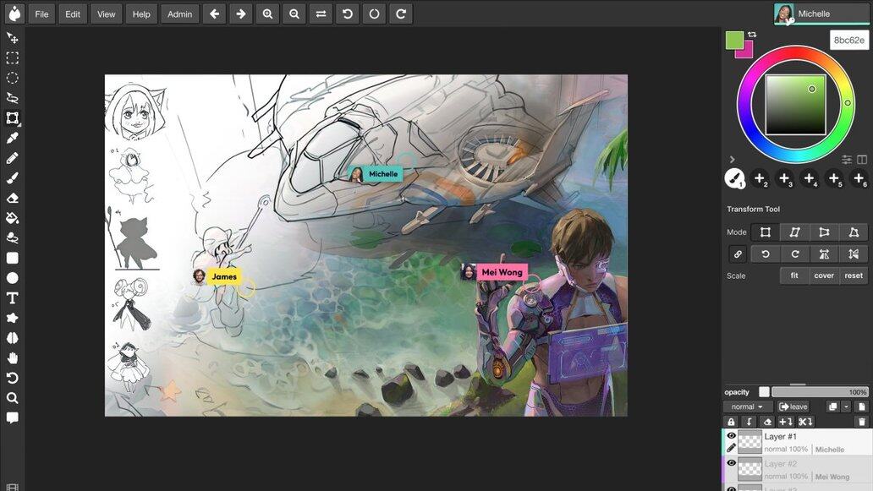
Task: Open the Michelle user account menu
Action: point(821,14)
